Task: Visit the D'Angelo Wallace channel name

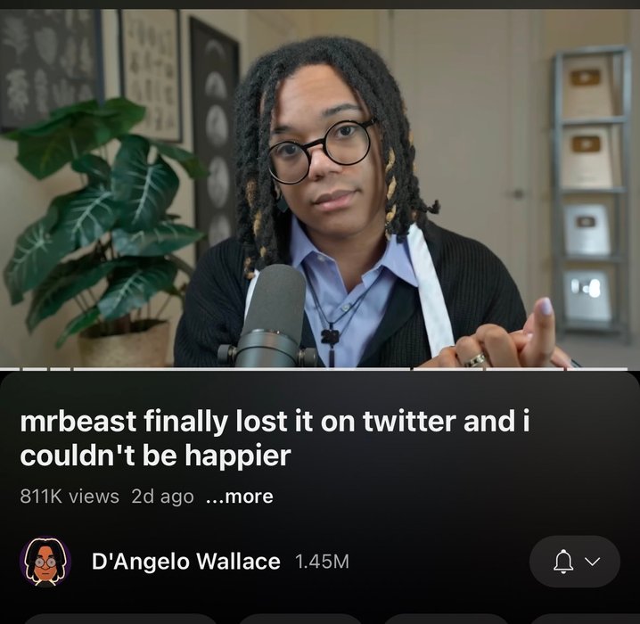Action: click(x=186, y=561)
